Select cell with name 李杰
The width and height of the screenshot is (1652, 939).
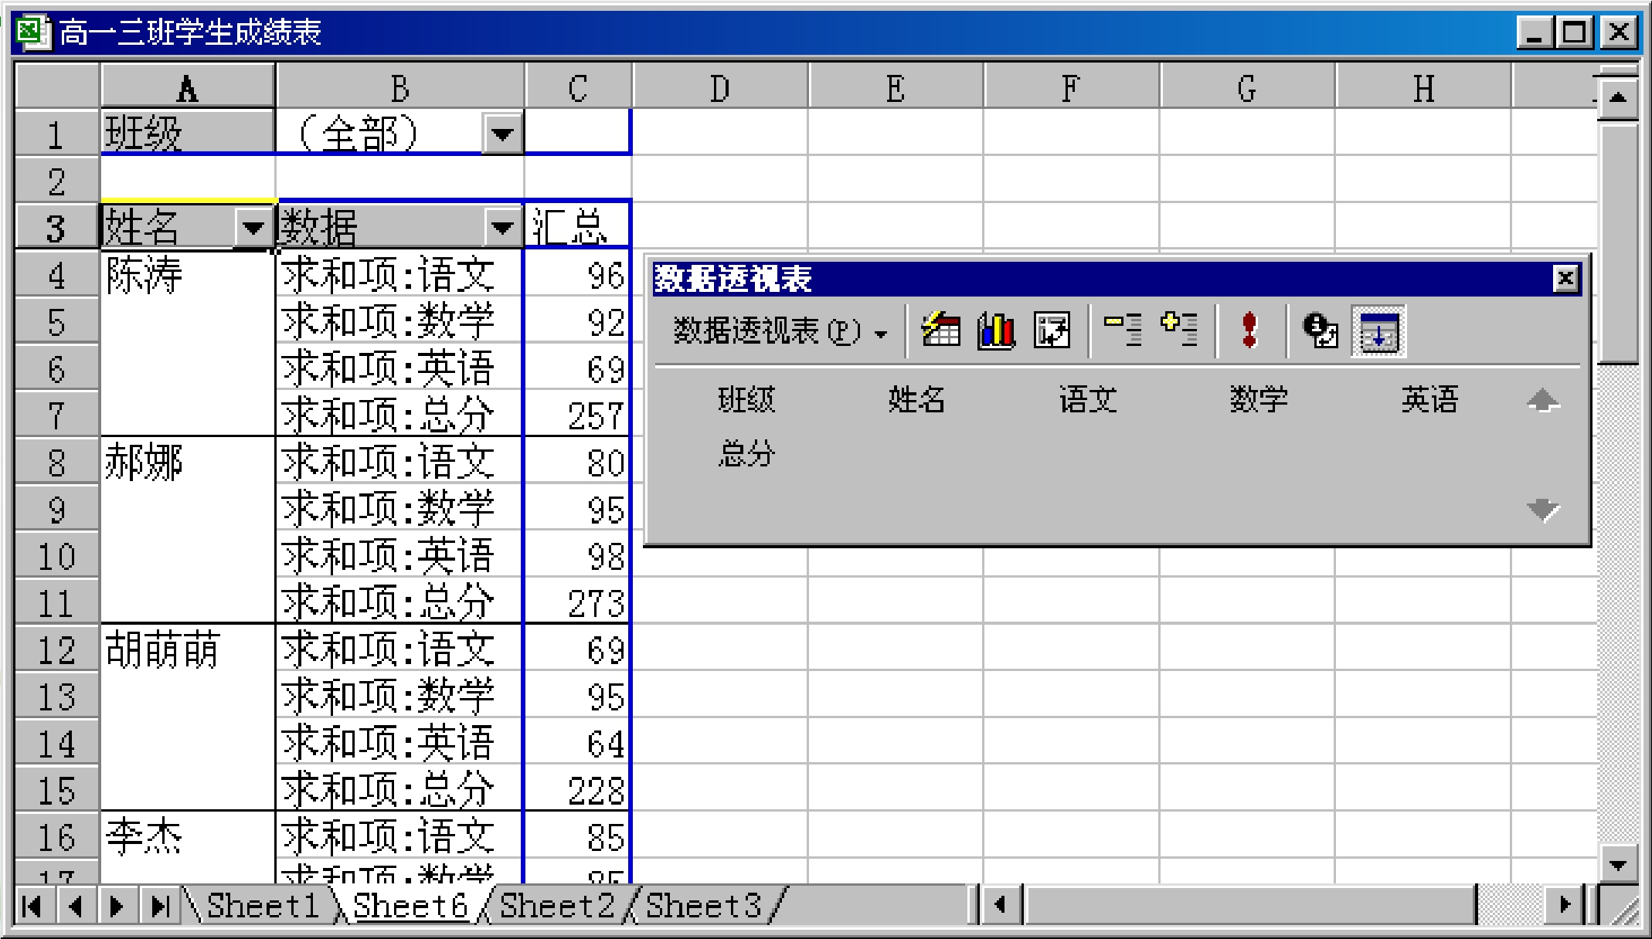[x=188, y=836]
